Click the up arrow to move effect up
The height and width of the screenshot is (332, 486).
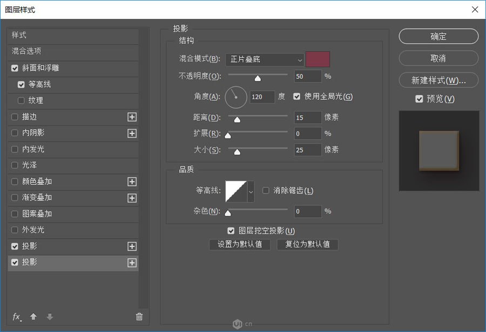coord(33,317)
